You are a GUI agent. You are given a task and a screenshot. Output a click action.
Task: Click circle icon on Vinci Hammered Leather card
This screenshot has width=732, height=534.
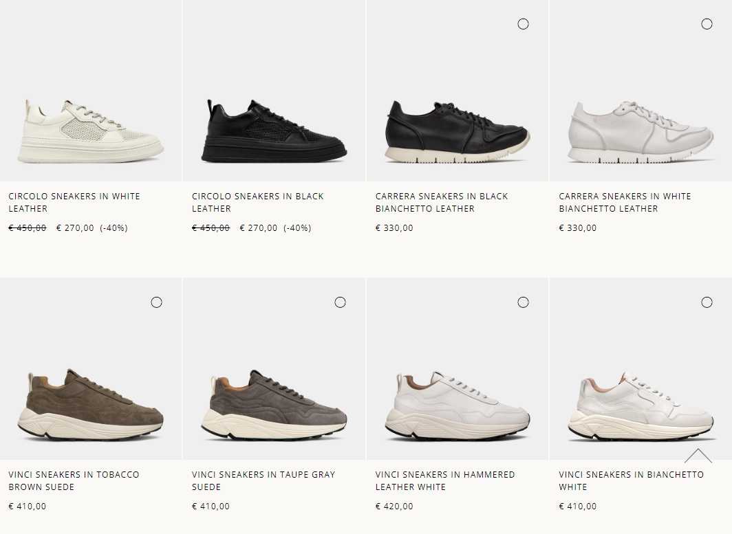[523, 302]
